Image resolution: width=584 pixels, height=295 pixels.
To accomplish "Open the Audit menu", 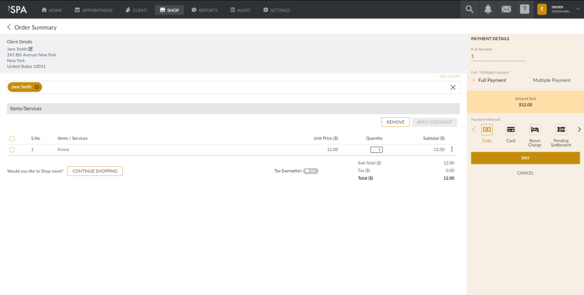I will [x=240, y=10].
